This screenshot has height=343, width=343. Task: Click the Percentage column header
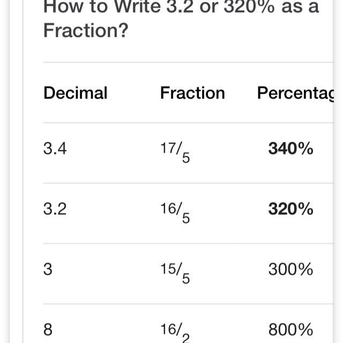[295, 93]
